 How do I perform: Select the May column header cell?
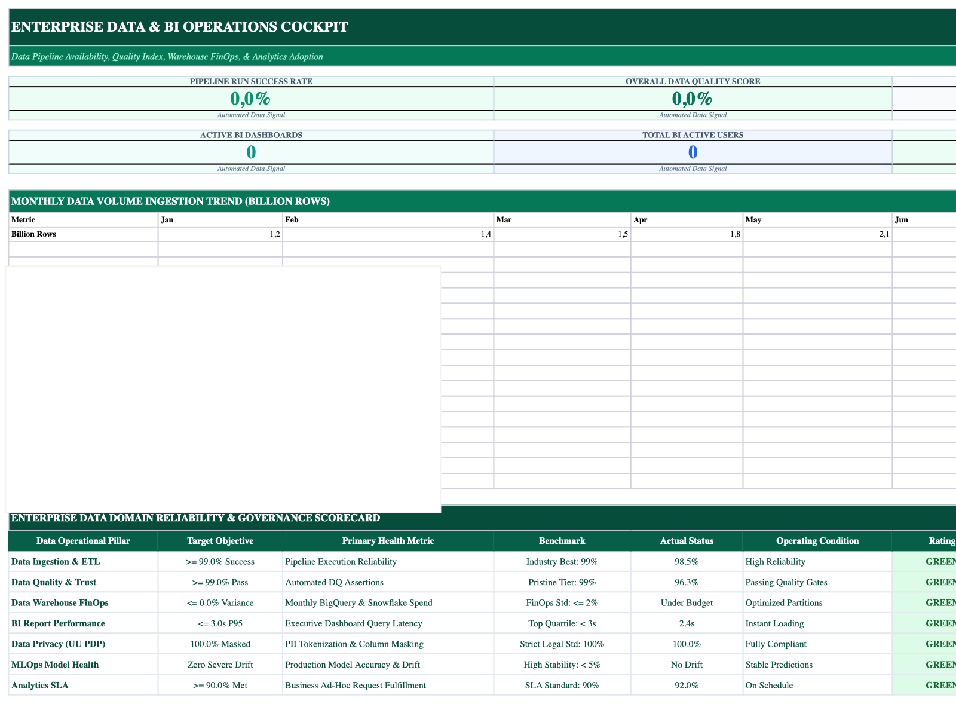pos(817,220)
